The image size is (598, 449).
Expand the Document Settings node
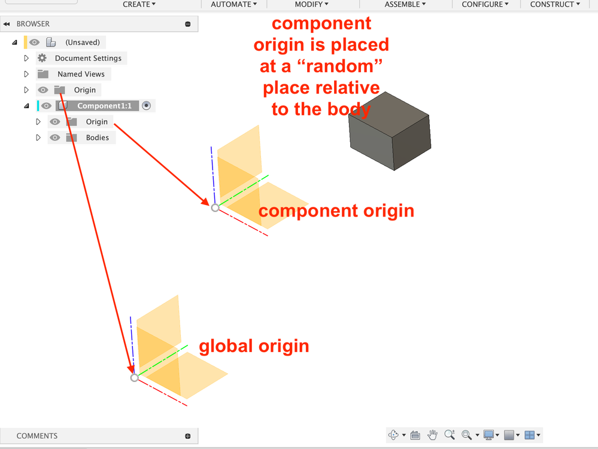coord(26,58)
